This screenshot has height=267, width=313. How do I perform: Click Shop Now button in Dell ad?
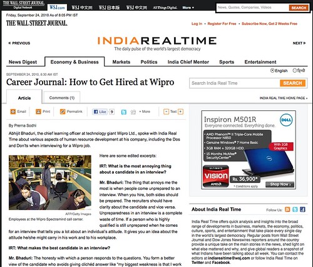click(x=280, y=184)
